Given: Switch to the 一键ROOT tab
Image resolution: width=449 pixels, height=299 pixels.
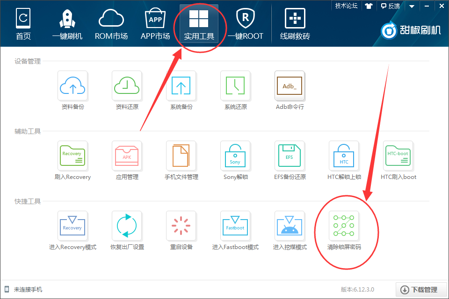Looking at the screenshot, I should 245,22.
